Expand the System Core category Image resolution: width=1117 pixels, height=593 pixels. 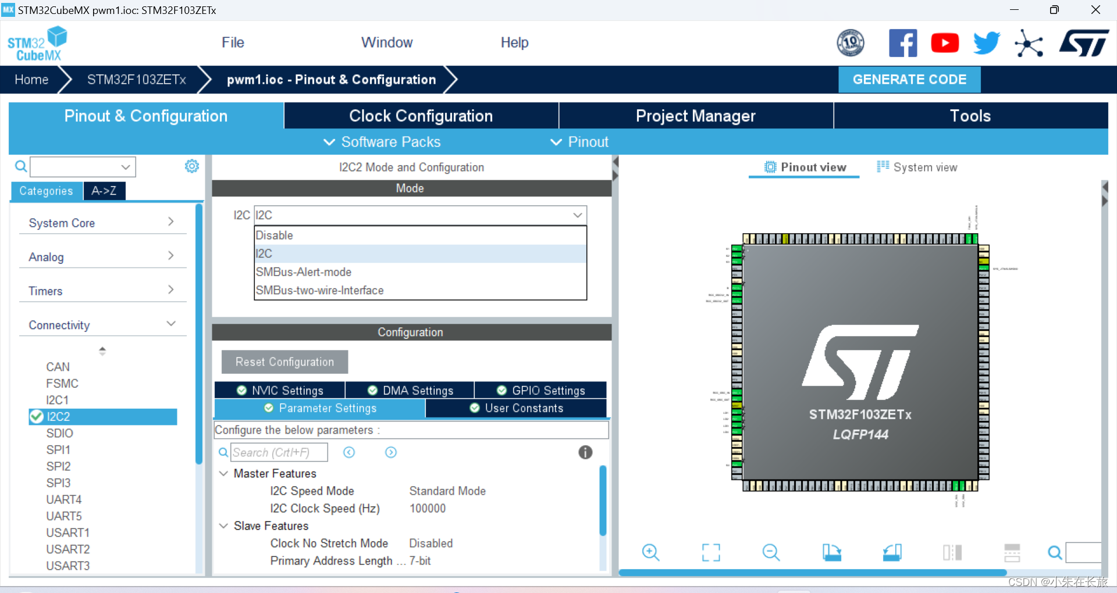170,222
